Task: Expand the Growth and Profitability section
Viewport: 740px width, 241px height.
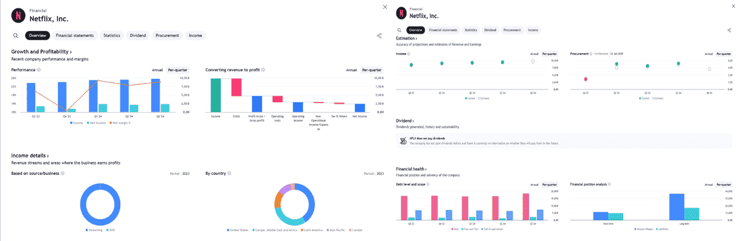Action: point(42,51)
